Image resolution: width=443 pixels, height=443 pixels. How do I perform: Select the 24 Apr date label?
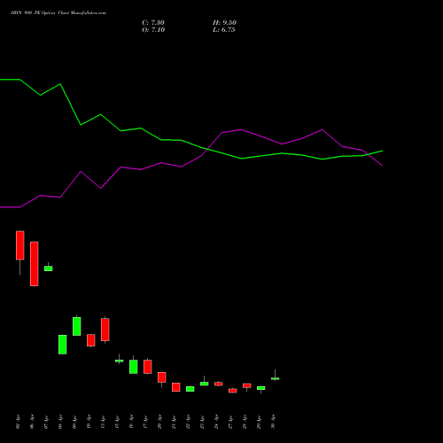[x=216, y=422]
